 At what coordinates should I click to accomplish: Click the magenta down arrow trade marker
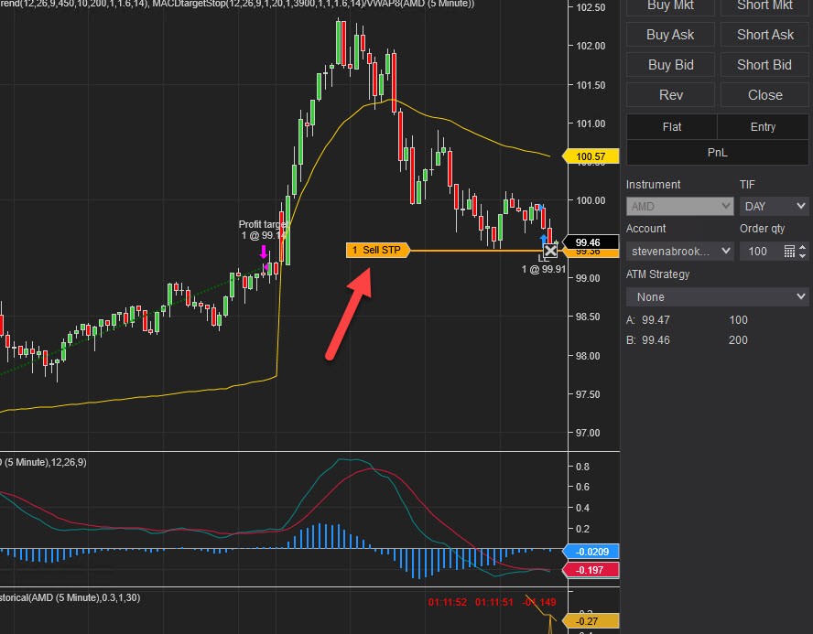pyautogui.click(x=264, y=253)
